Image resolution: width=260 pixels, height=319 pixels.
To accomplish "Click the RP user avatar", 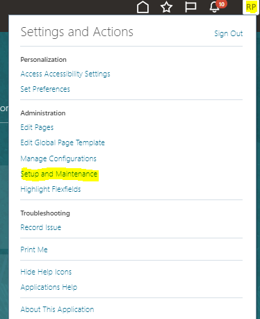I will coord(251,7).
